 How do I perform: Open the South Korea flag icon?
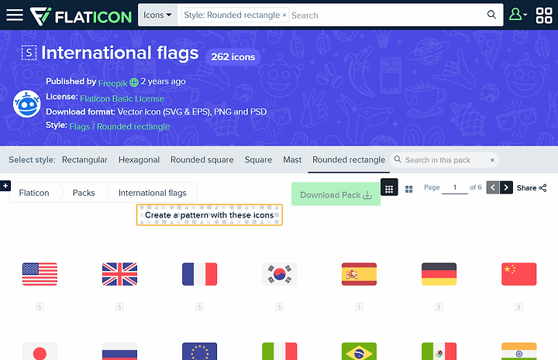279,274
